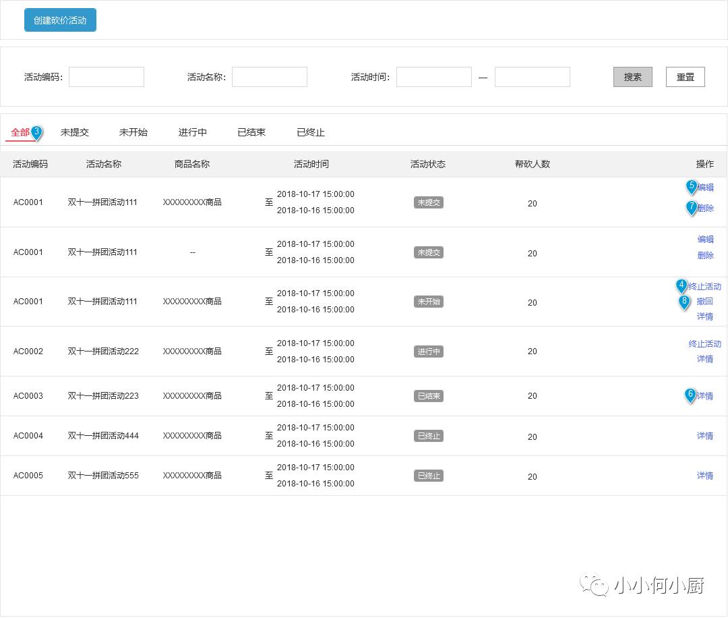
Task: Click the 帮砍人数 column header
Action: 532,164
